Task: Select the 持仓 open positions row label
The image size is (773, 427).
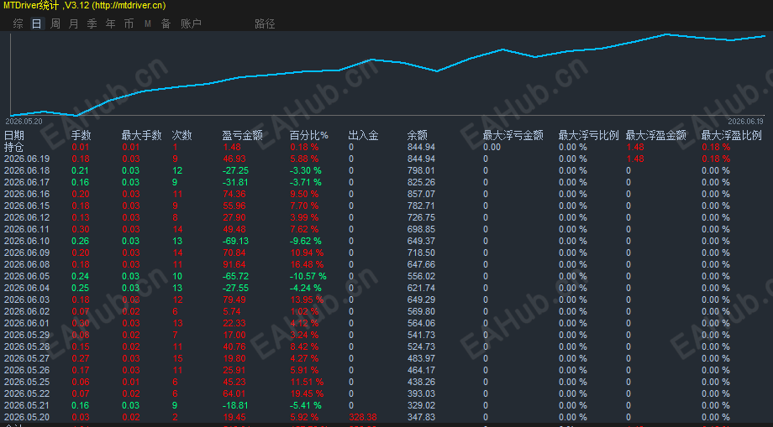Action: click(x=13, y=147)
